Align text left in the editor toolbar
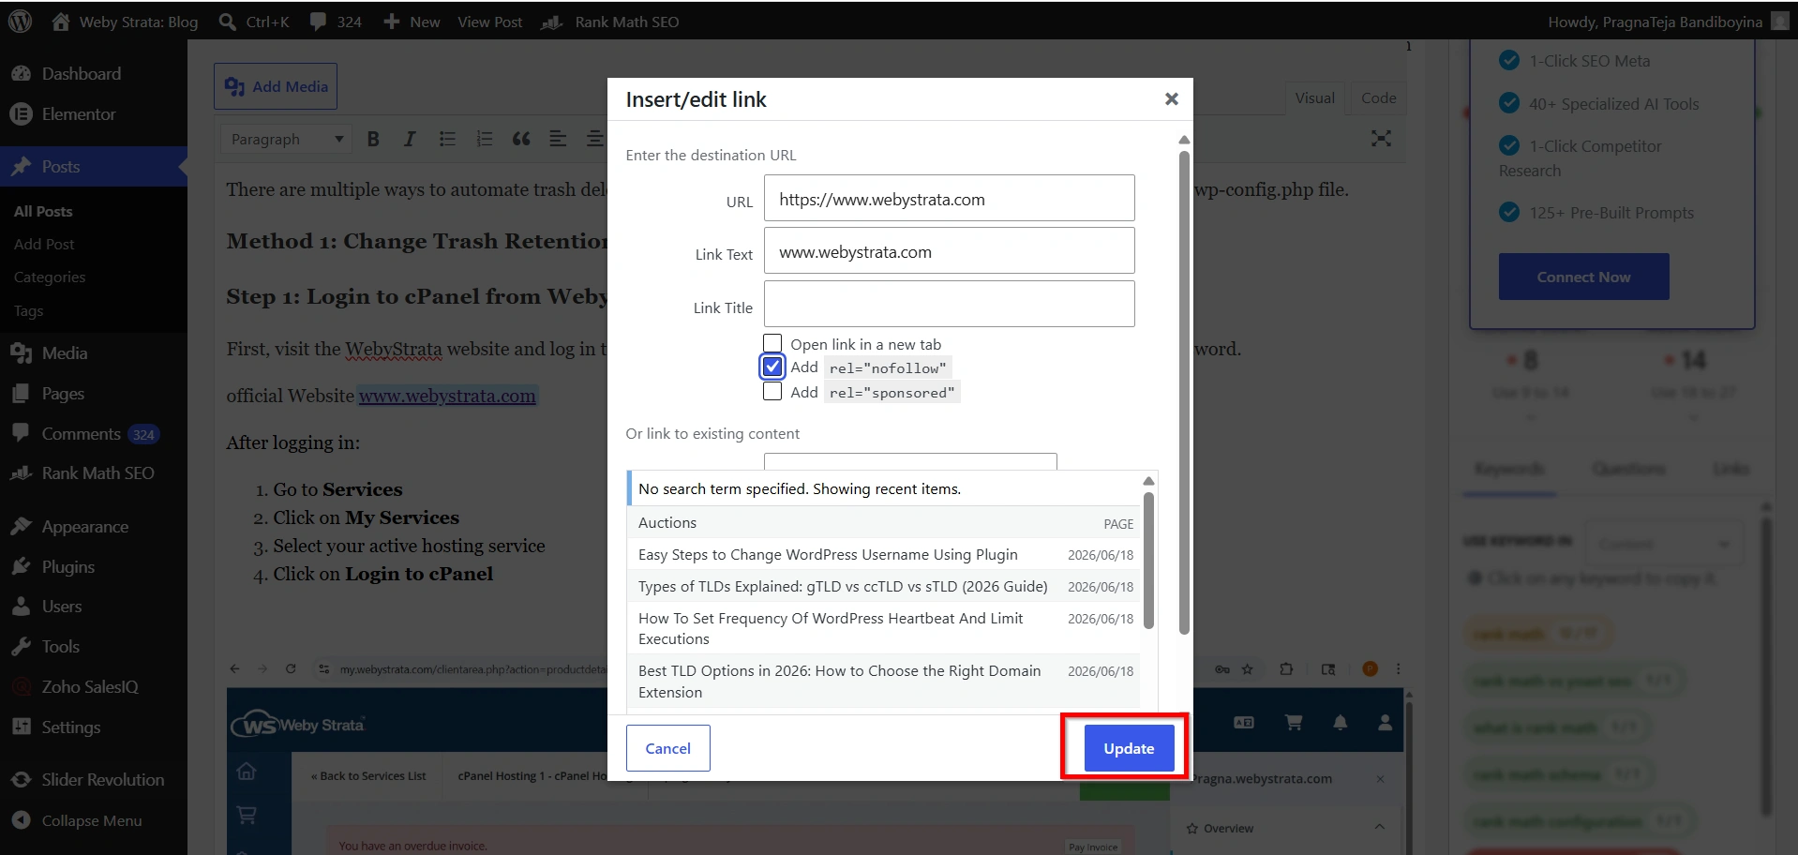 [558, 139]
